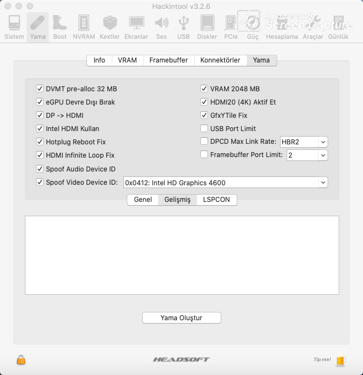Toggle Hotplug Reboot Fix checkbox
The width and height of the screenshot is (363, 375).
pyautogui.click(x=40, y=142)
